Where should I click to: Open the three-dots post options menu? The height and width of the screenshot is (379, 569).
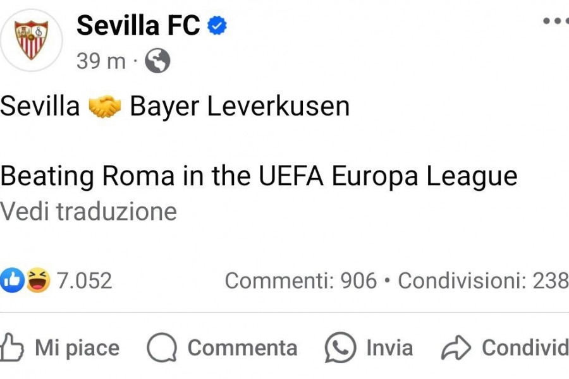pos(556,21)
